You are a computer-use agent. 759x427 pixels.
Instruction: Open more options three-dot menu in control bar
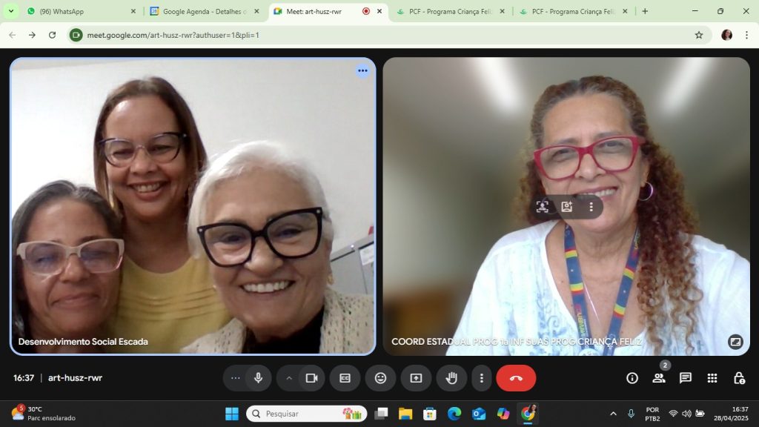point(482,378)
